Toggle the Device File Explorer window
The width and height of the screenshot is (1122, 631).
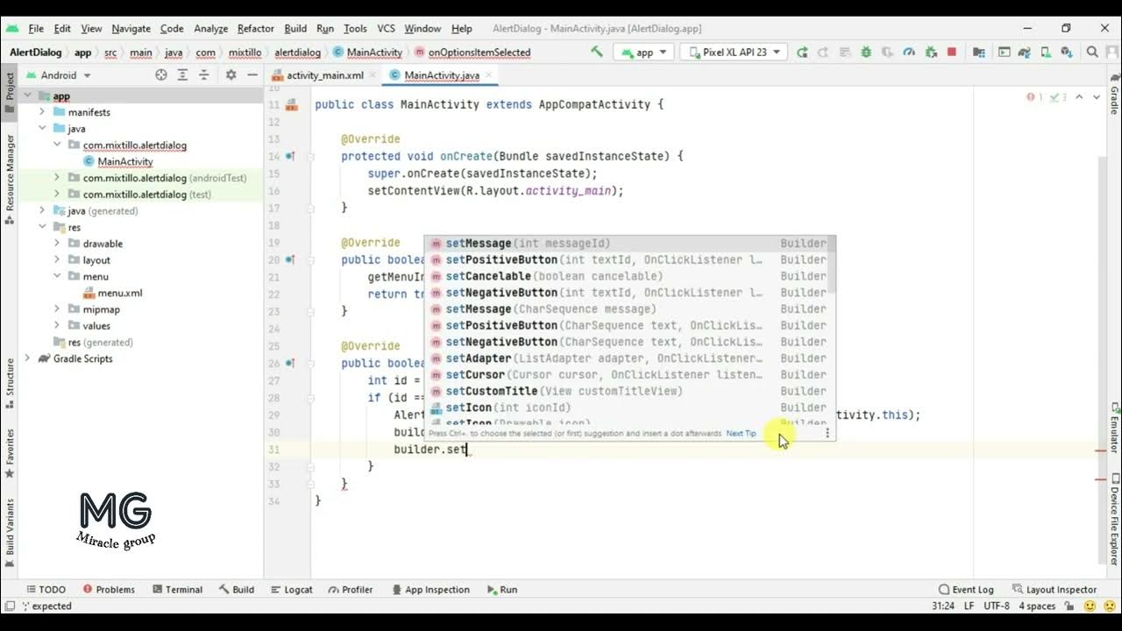coord(1114,519)
